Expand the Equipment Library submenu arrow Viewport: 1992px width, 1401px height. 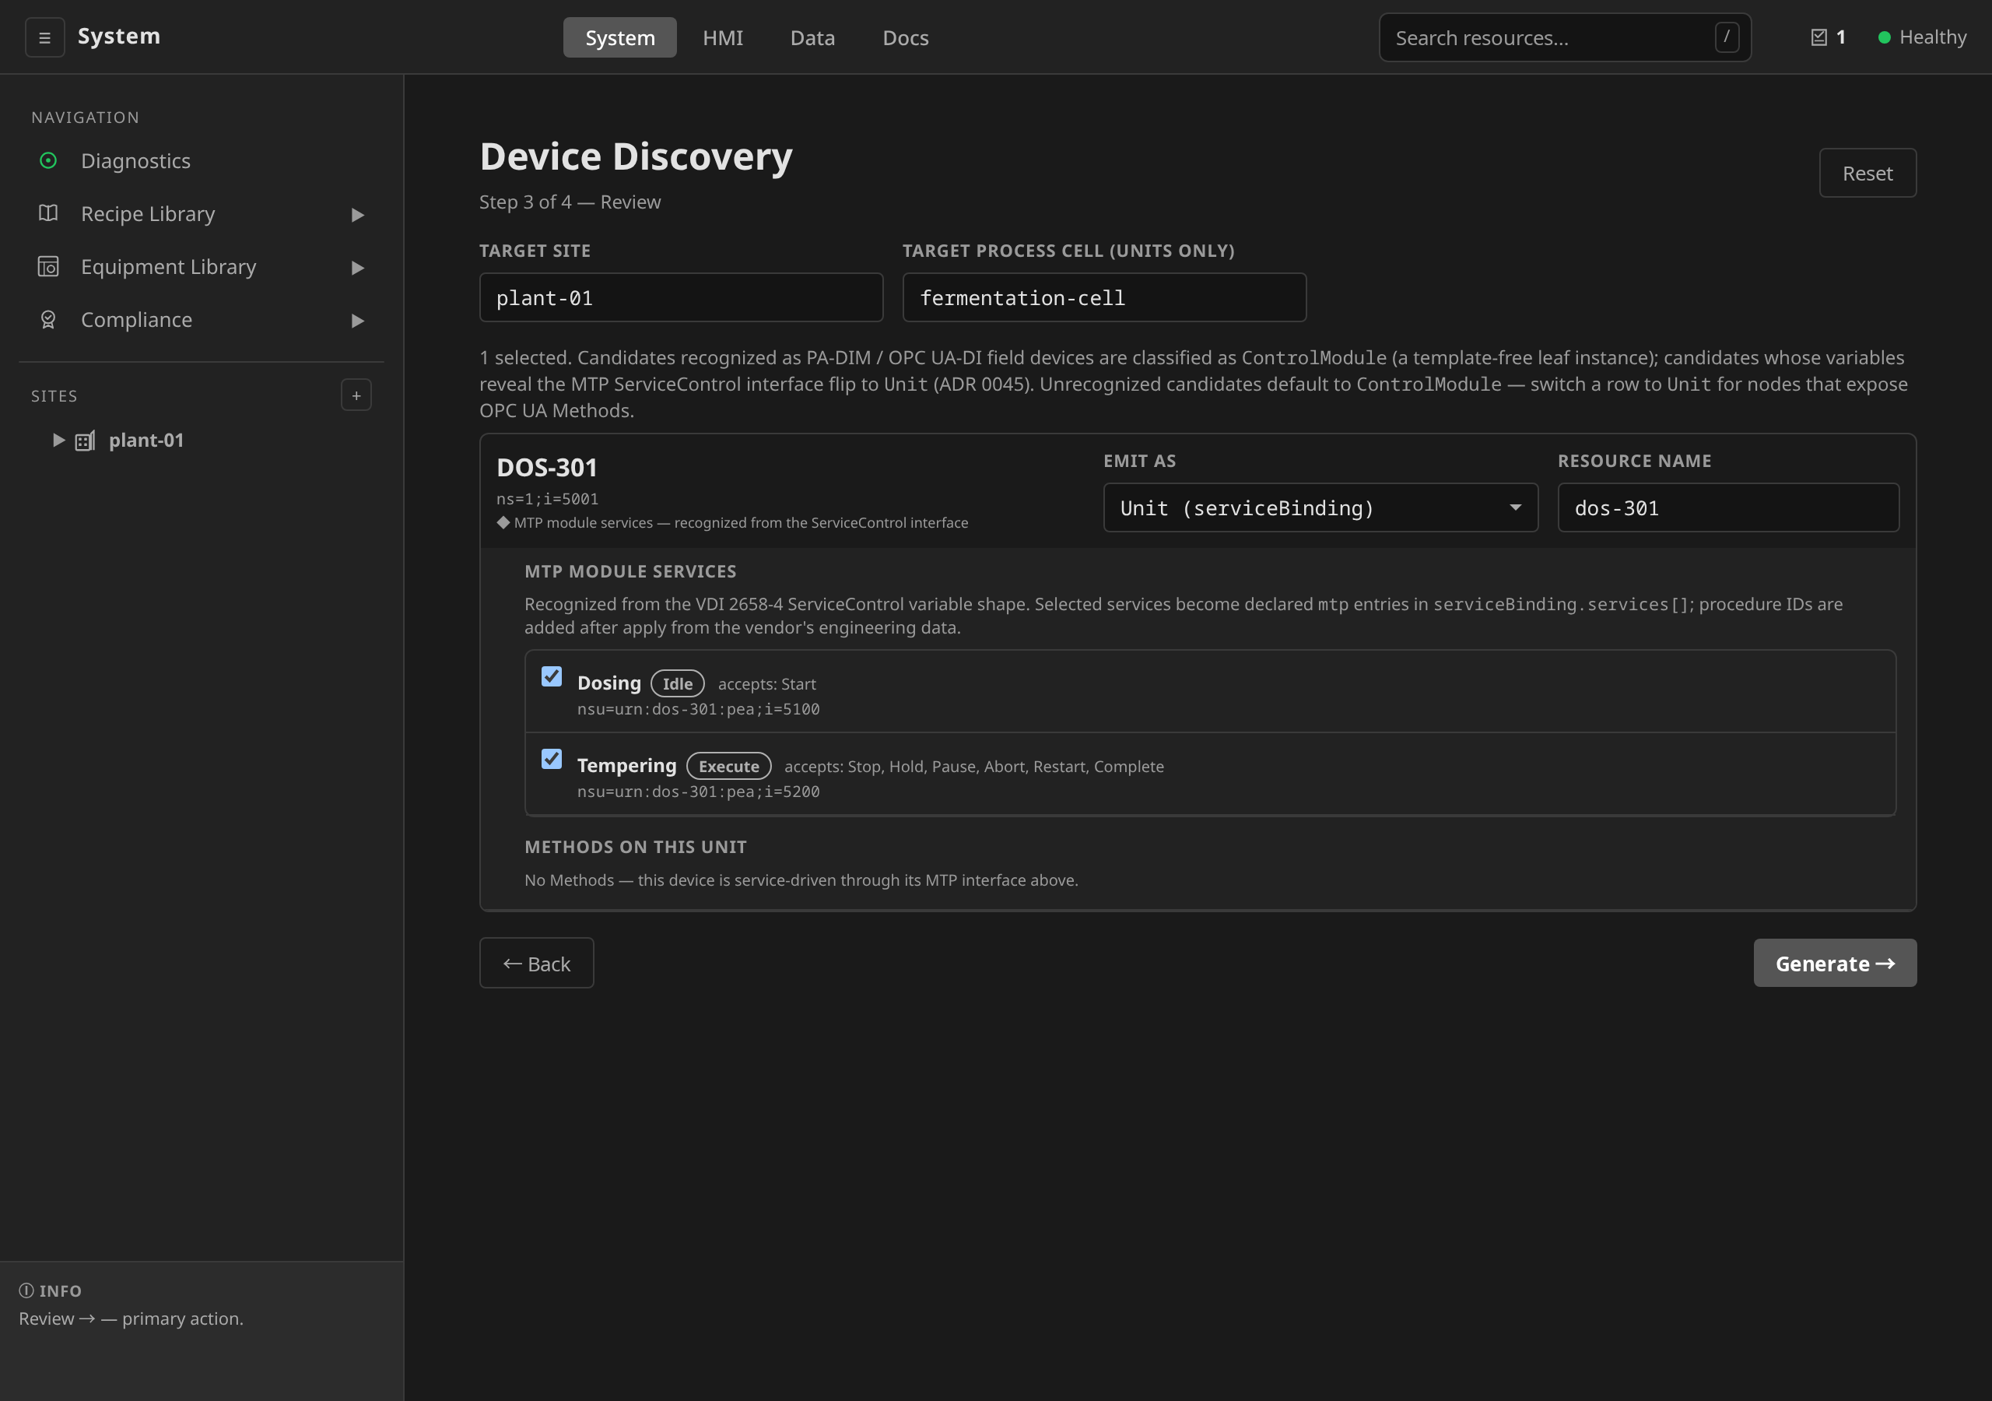[357, 267]
